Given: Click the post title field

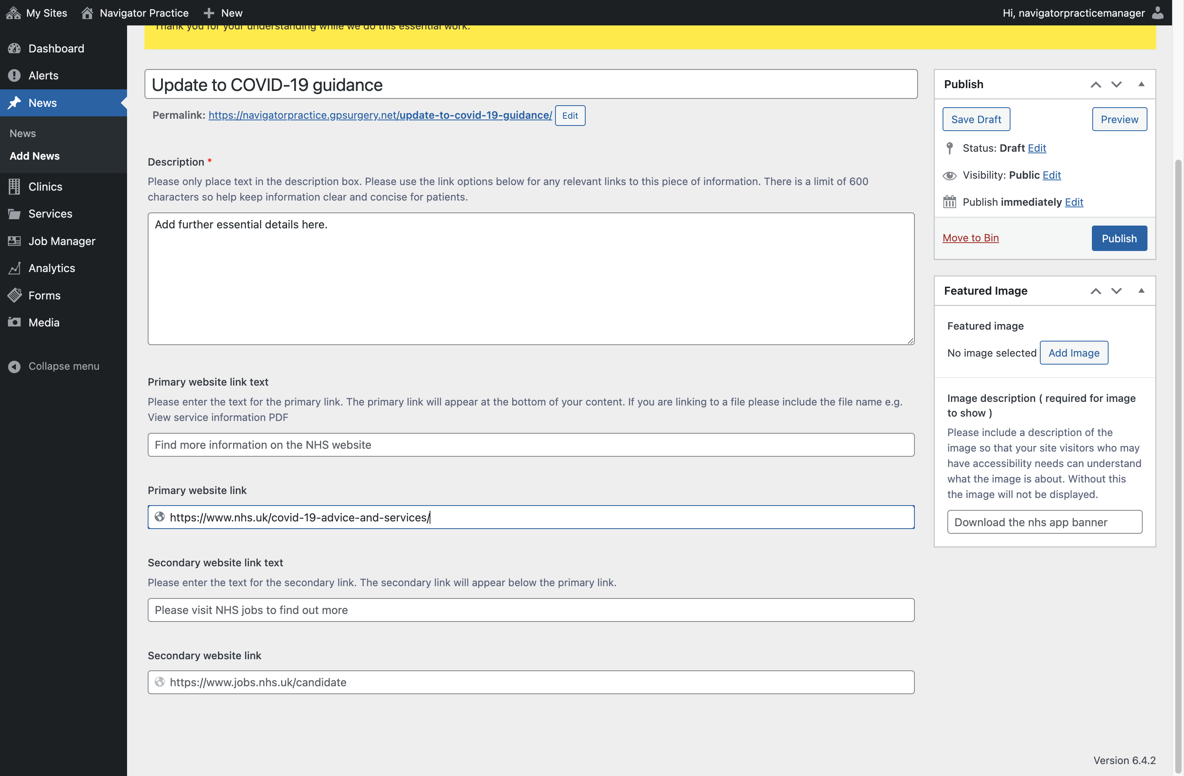Looking at the screenshot, I should 531,84.
